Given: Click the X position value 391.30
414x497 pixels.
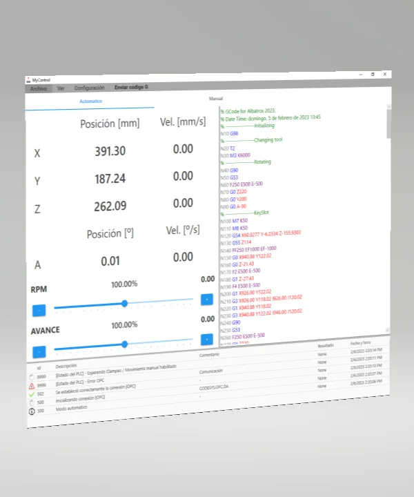Looking at the screenshot, I should 110,151.
